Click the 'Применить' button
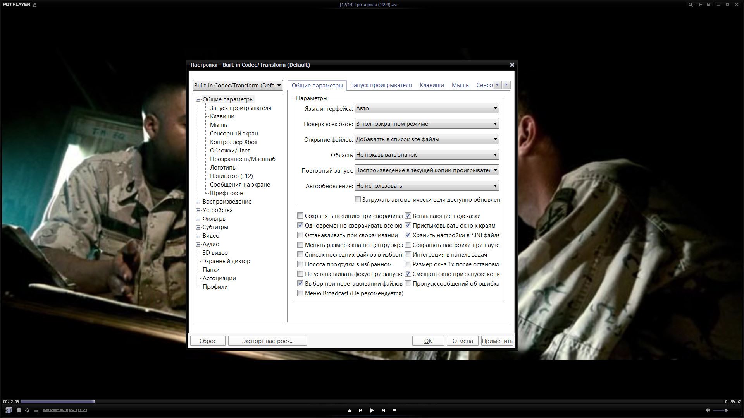The height and width of the screenshot is (418, 744). pyautogui.click(x=497, y=341)
